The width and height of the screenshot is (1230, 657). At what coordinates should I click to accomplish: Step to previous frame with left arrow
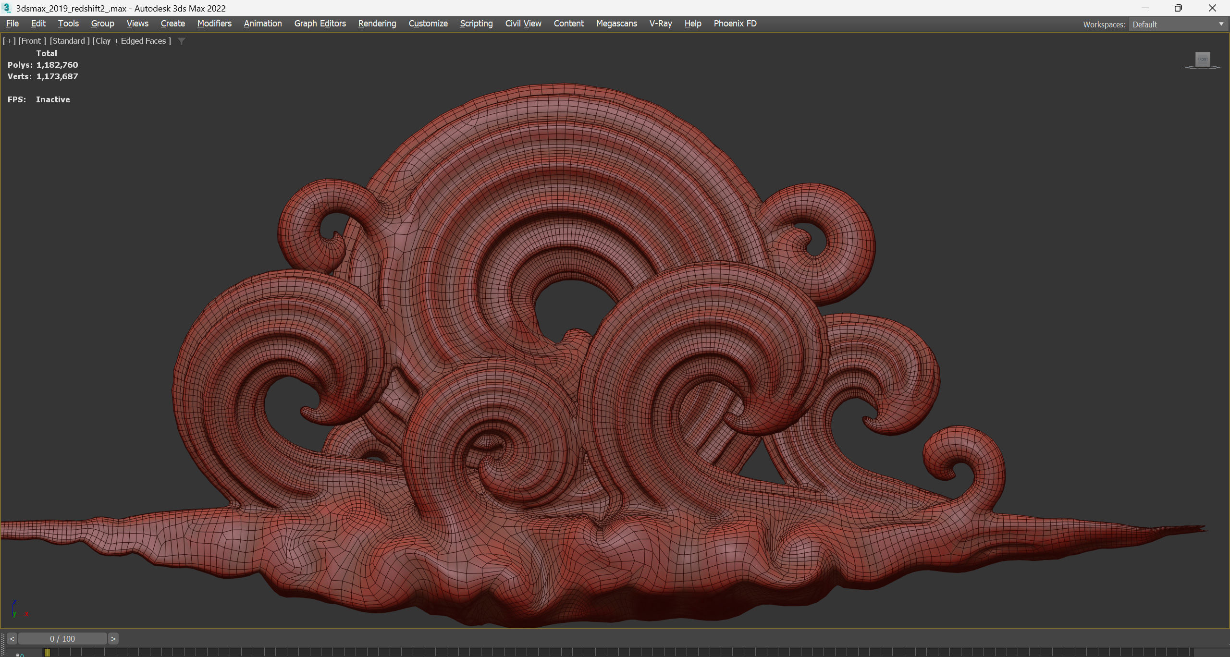click(x=12, y=639)
